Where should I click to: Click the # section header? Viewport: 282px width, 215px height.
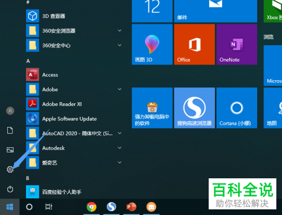(28, 2)
